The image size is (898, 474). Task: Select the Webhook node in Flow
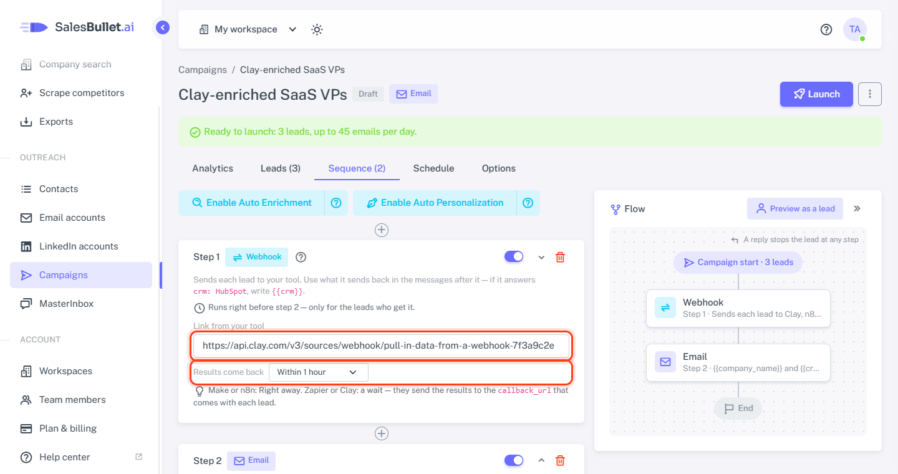(738, 308)
